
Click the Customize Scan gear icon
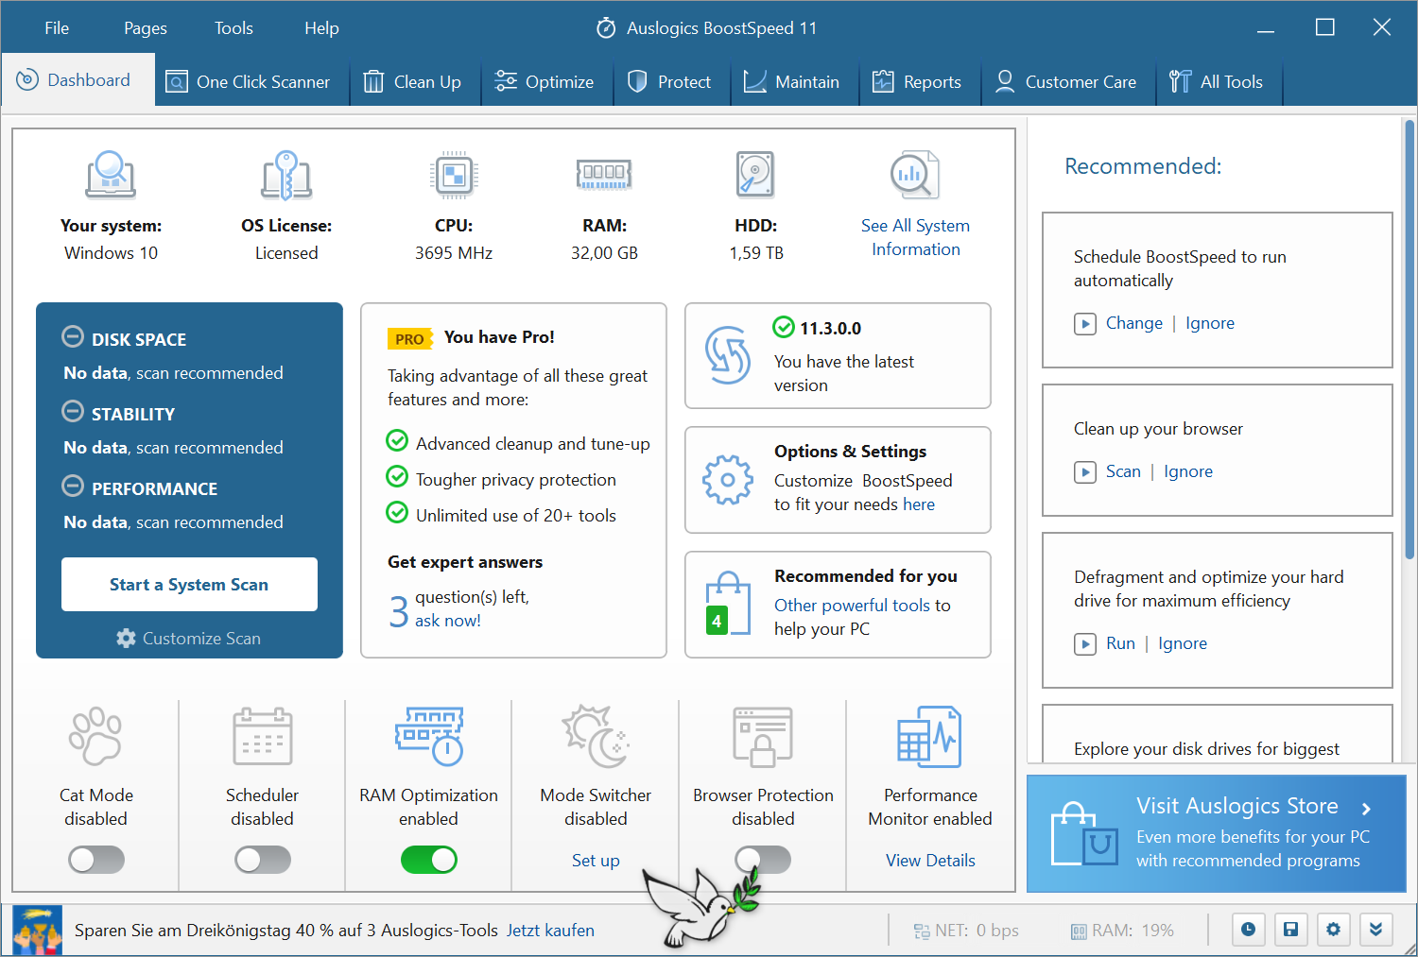pos(126,639)
